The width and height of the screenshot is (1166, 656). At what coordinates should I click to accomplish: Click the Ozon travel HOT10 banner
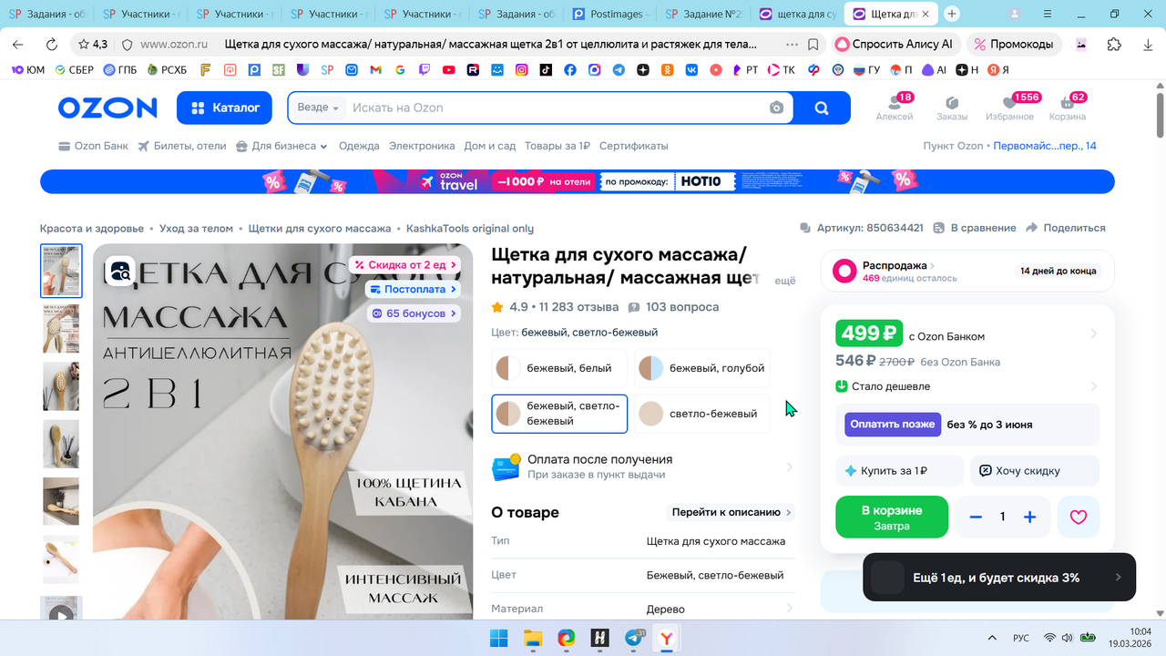(578, 181)
